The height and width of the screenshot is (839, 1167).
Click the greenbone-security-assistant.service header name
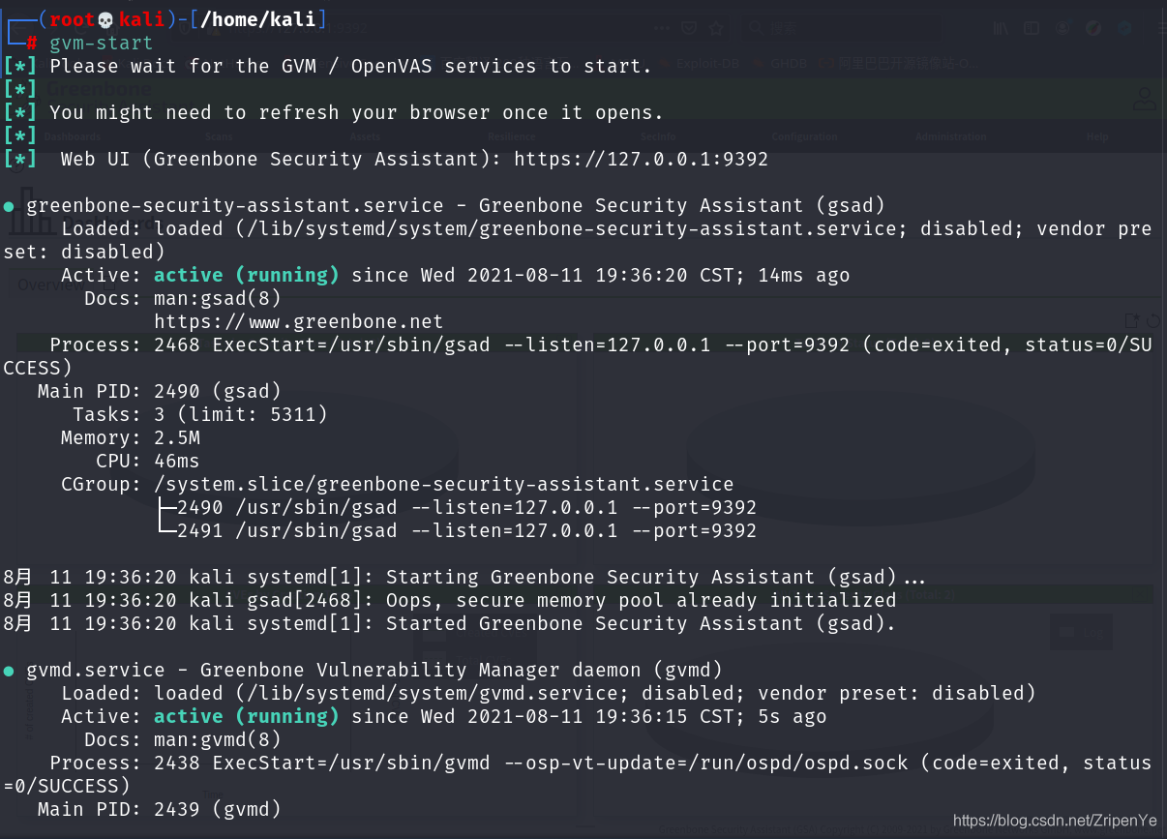click(235, 205)
